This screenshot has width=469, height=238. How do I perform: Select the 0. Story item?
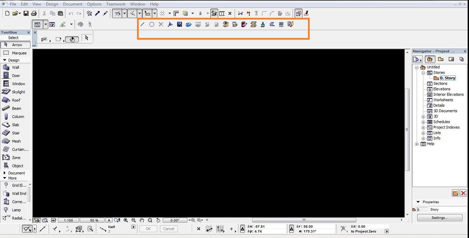(447, 78)
